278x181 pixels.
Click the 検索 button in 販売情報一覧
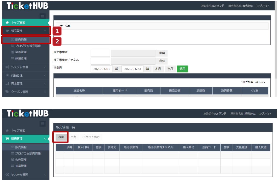tap(61, 137)
